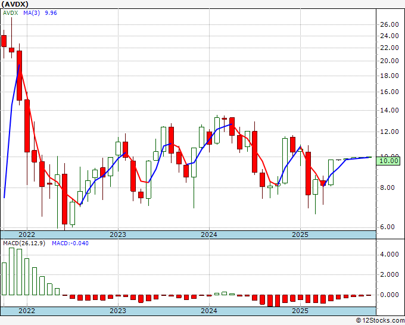405x325 pixels.
Task: Click the 16.00 price axis label
Action: (x=390, y=92)
